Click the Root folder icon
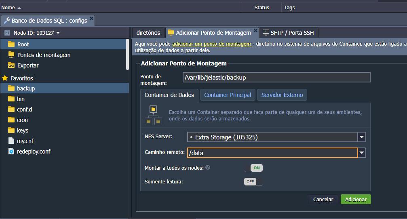407x219 pixels. click(x=11, y=44)
